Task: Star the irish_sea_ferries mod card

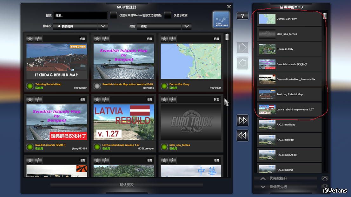Action: click(x=164, y=99)
